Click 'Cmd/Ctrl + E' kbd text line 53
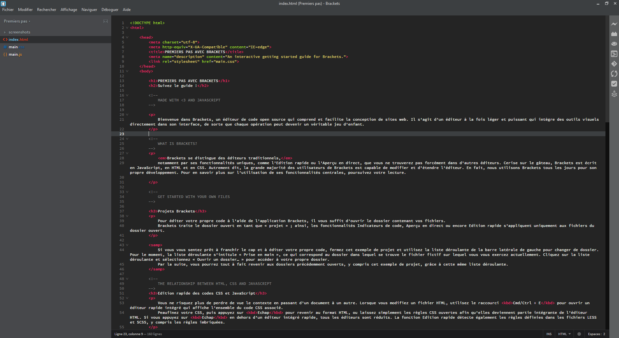Image resolution: width=619 pixels, height=338 pixels. coord(527,303)
